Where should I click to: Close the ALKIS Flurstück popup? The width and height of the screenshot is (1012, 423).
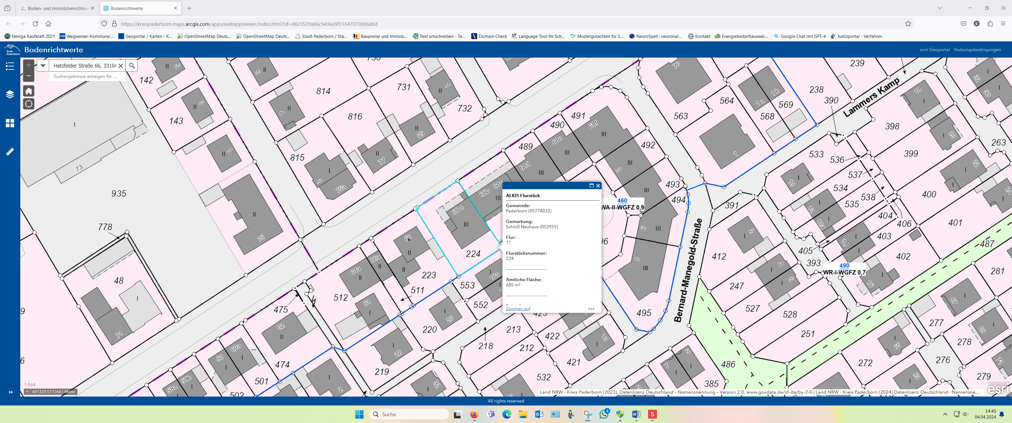[x=598, y=186]
